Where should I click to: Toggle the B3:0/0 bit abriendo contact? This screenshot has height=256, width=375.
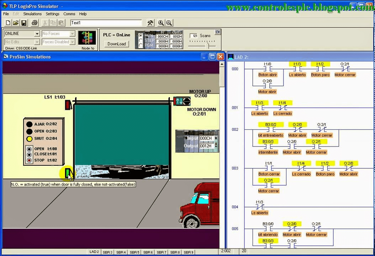268,229
